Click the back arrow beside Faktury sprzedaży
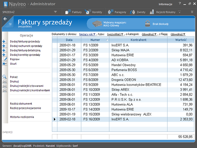Screen dimensions: 197x148 click(x=5, y=19)
